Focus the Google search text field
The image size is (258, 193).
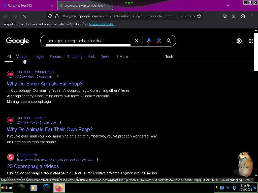click(88, 41)
